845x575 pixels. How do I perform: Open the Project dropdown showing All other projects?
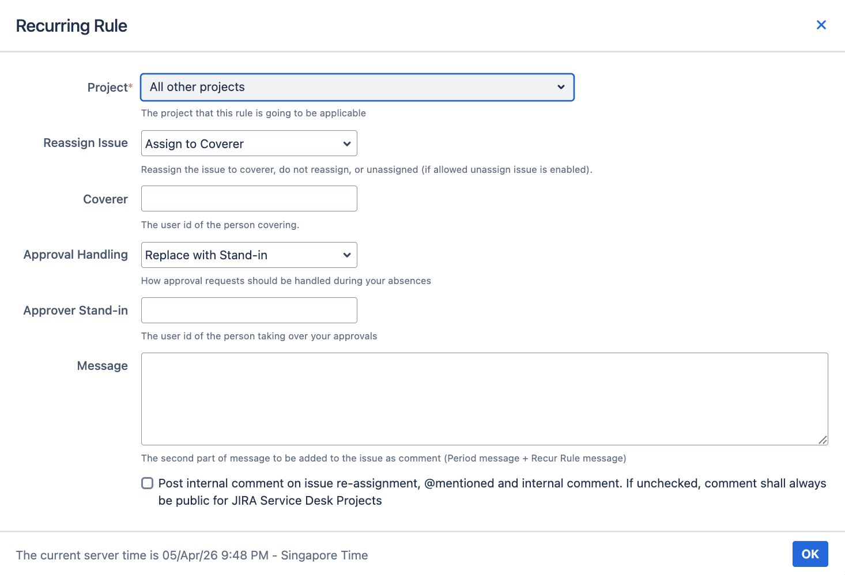coord(356,87)
